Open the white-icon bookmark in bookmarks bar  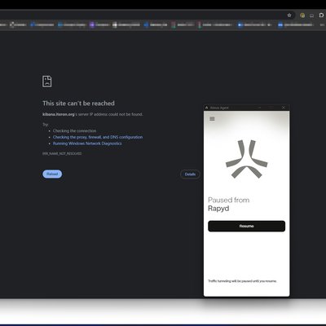click(x=126, y=24)
